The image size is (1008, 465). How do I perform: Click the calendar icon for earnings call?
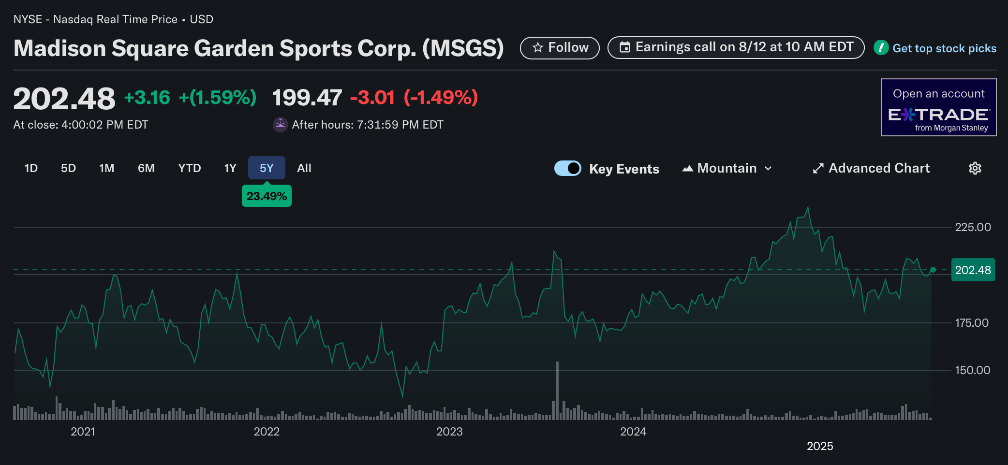pos(625,47)
